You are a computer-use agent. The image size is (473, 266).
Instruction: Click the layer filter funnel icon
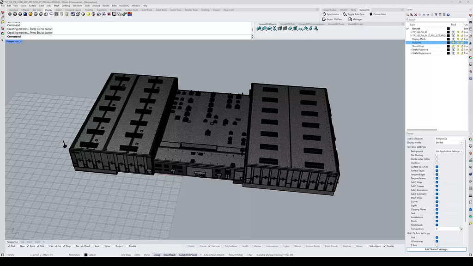coord(436,15)
